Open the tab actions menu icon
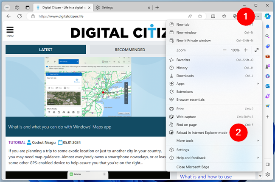 click(27, 8)
